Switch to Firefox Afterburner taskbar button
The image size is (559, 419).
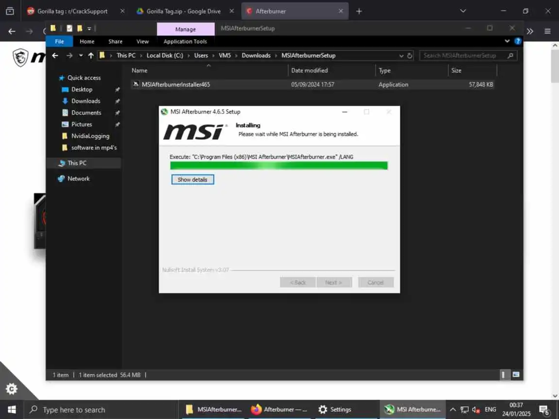click(279, 410)
